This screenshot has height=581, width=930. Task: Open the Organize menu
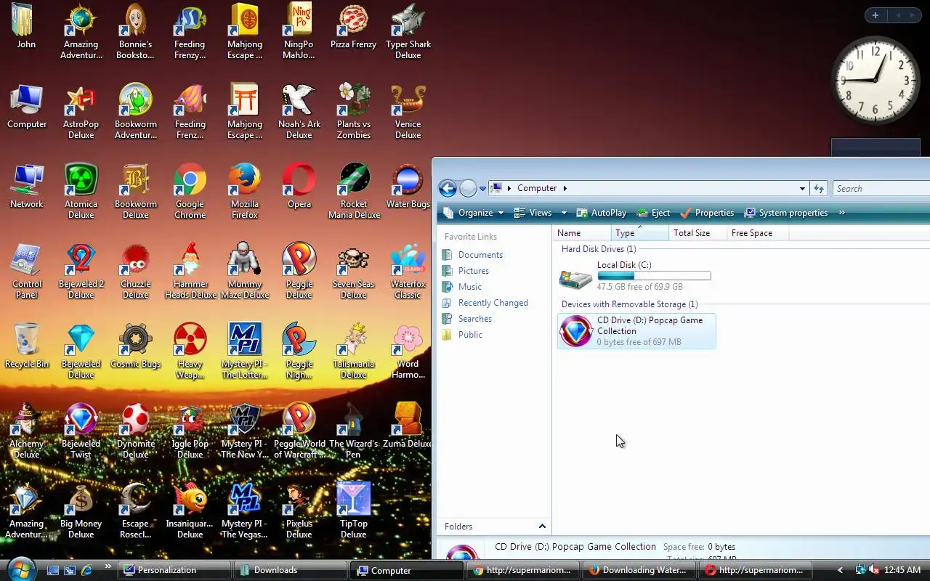tap(473, 213)
